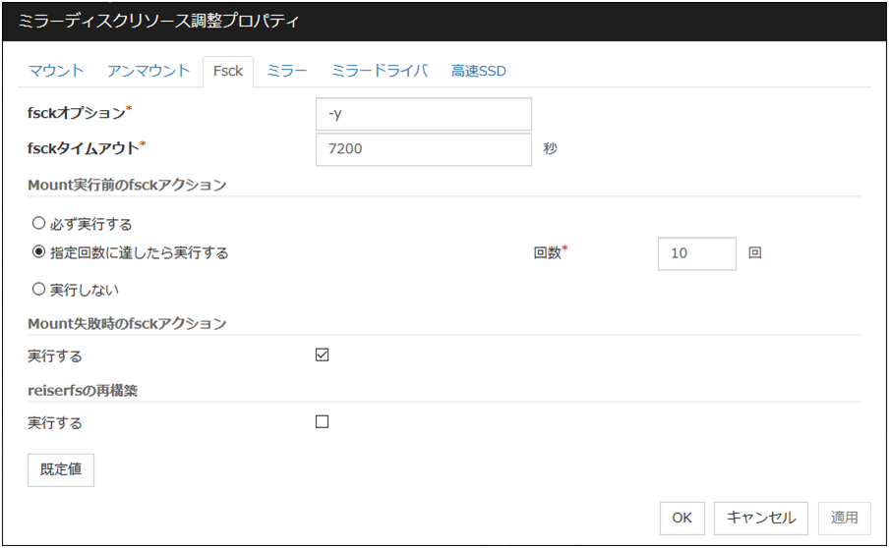889x548 pixels.
Task: Switch to the 高速SSD tab
Action: [479, 72]
